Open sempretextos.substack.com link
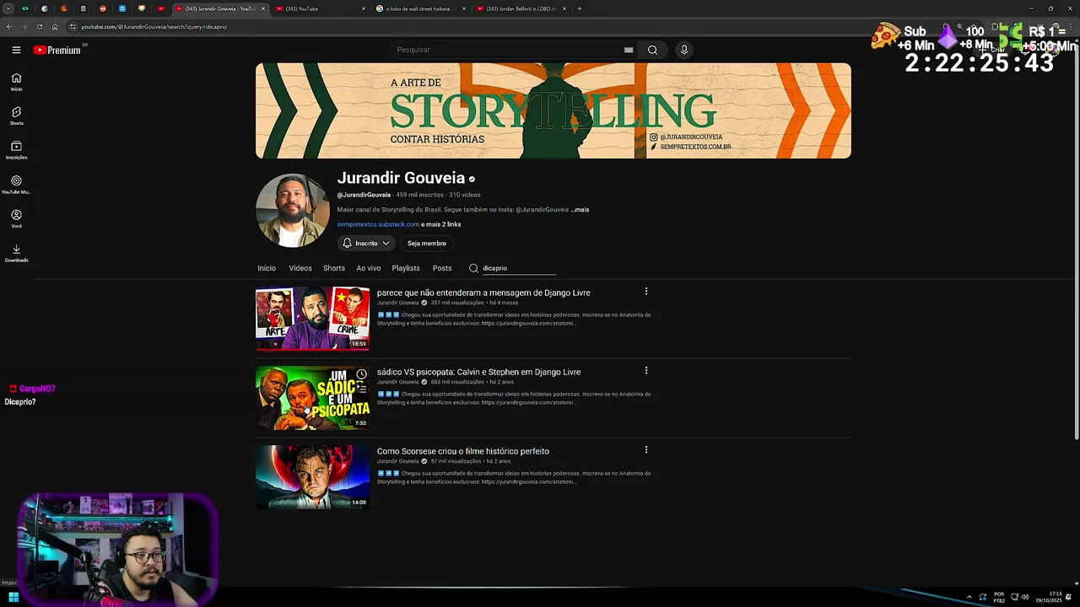This screenshot has height=607, width=1080. 378,224
